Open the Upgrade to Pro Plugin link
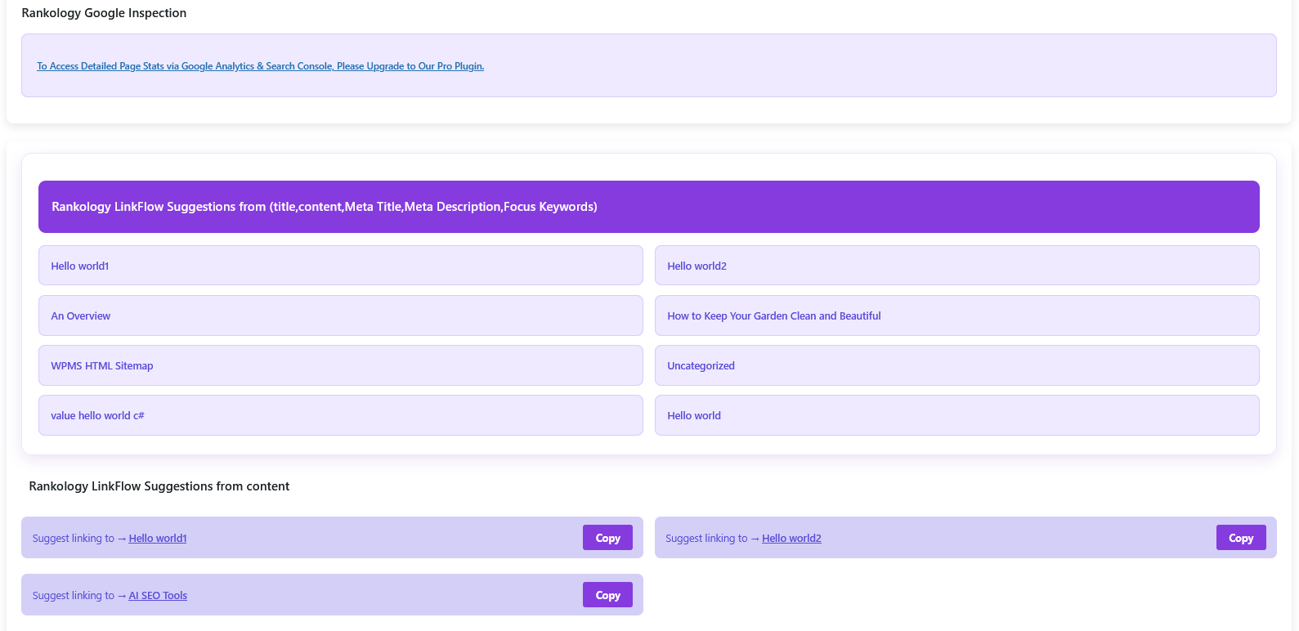This screenshot has height=631, width=1299. click(260, 66)
